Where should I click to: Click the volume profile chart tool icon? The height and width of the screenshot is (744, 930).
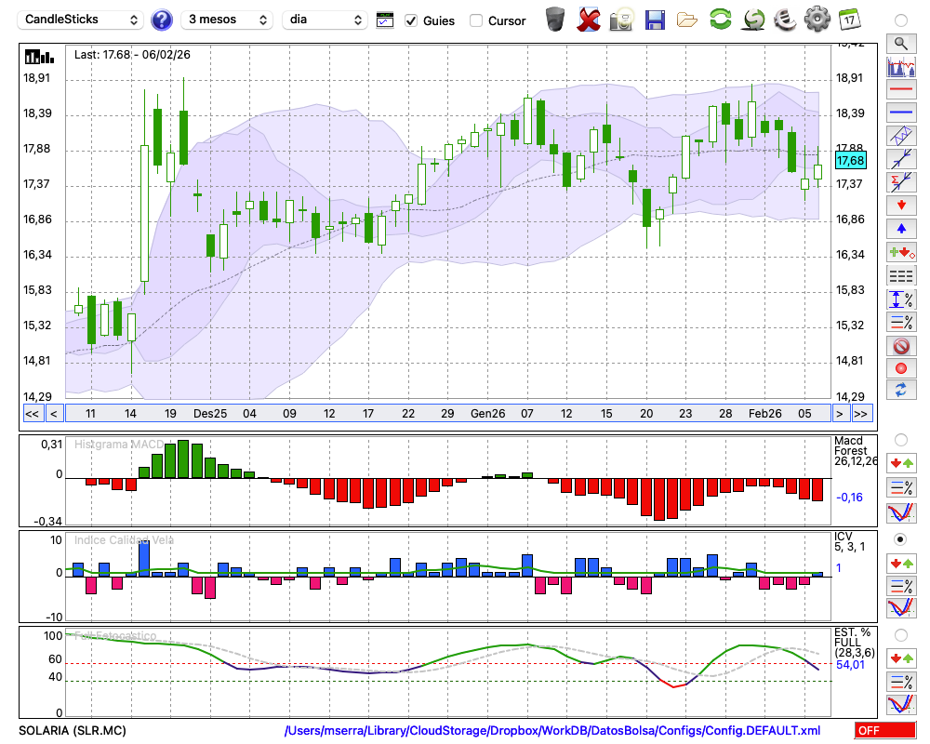pos(901,67)
